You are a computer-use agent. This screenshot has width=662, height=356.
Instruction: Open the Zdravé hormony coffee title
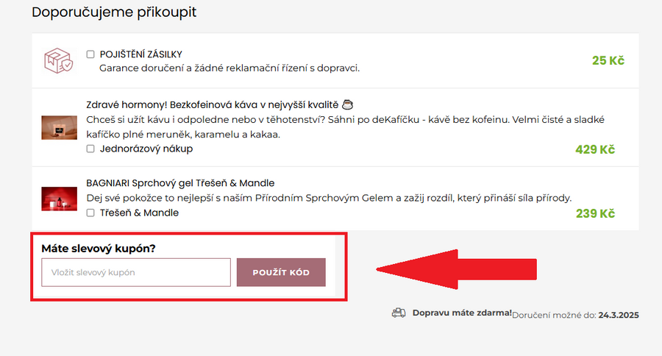pos(213,104)
